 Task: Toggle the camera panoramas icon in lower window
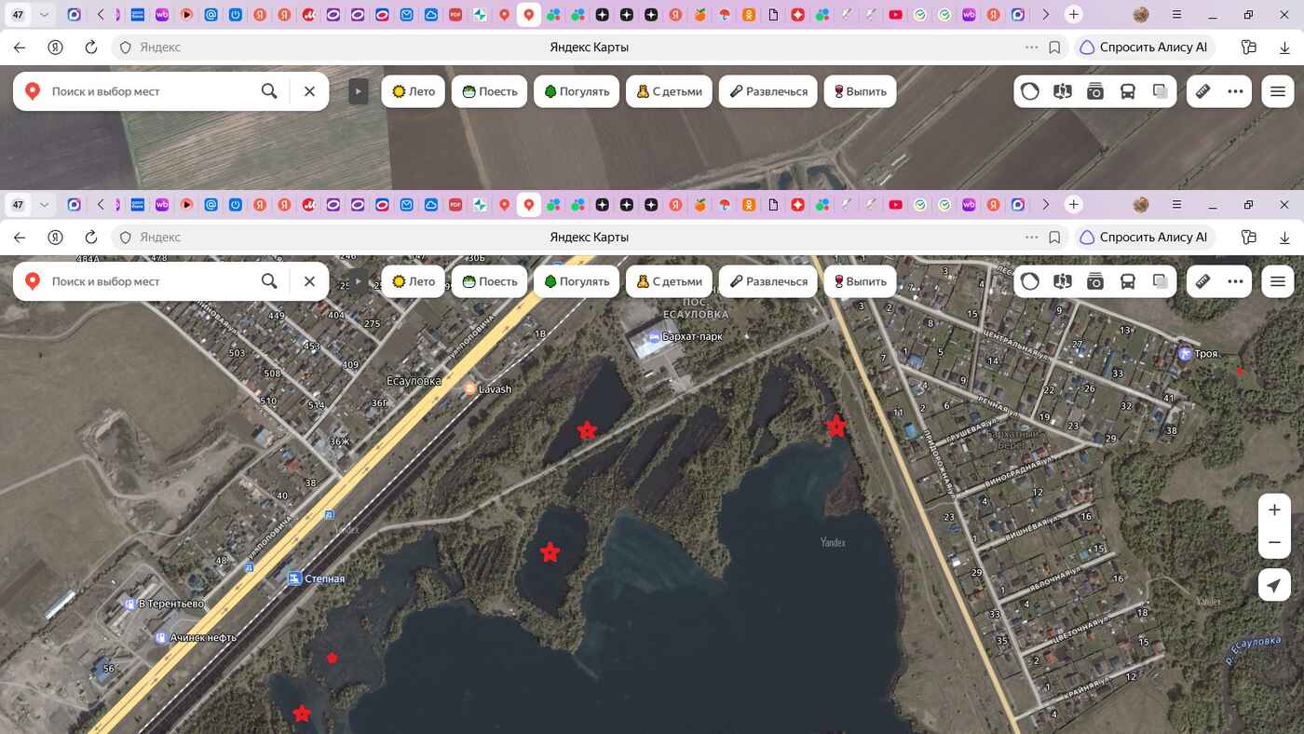coord(1095,281)
